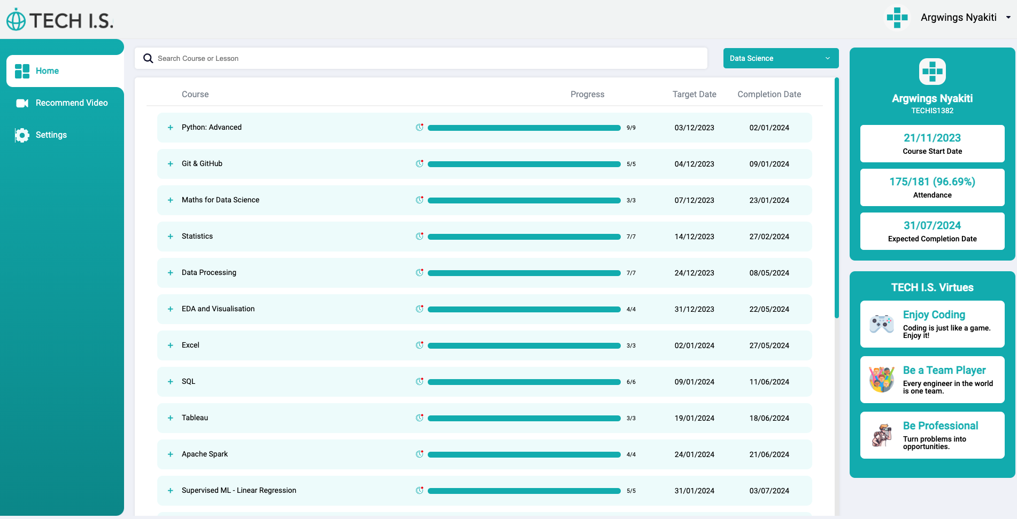Expand the Maths for Data Science row

(x=171, y=200)
